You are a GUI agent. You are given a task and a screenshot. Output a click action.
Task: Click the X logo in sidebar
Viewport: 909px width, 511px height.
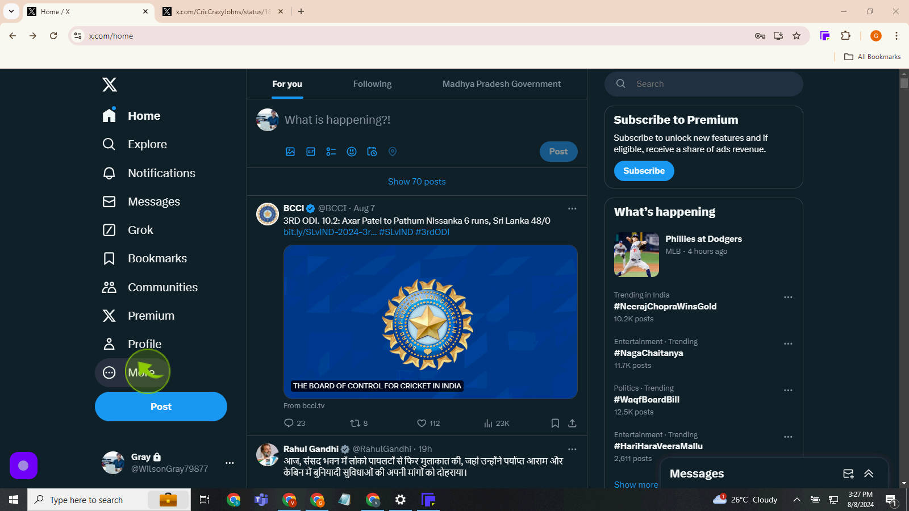(x=110, y=85)
